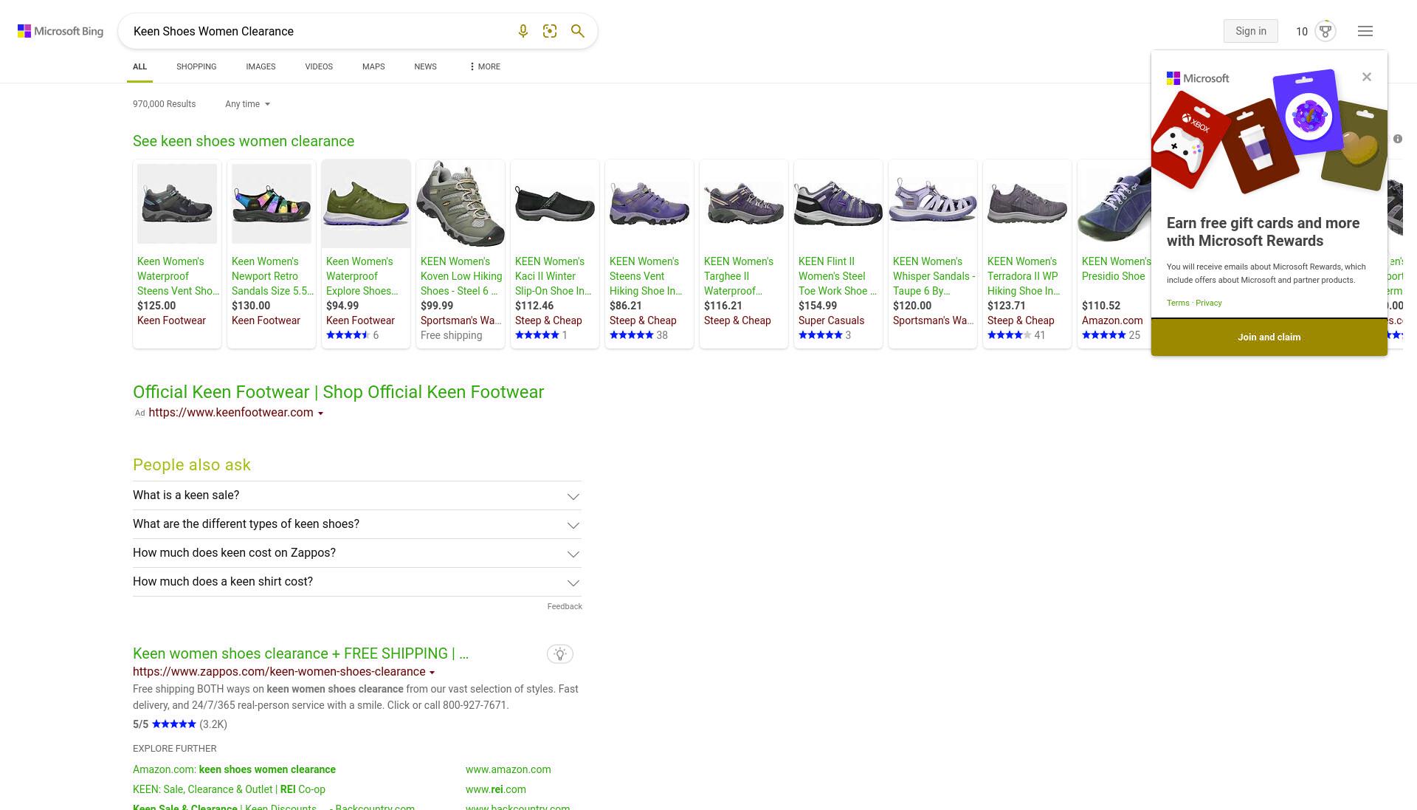Switch to the VIDEOS tab
Viewport: 1417px width, 810px height.
coord(319,66)
